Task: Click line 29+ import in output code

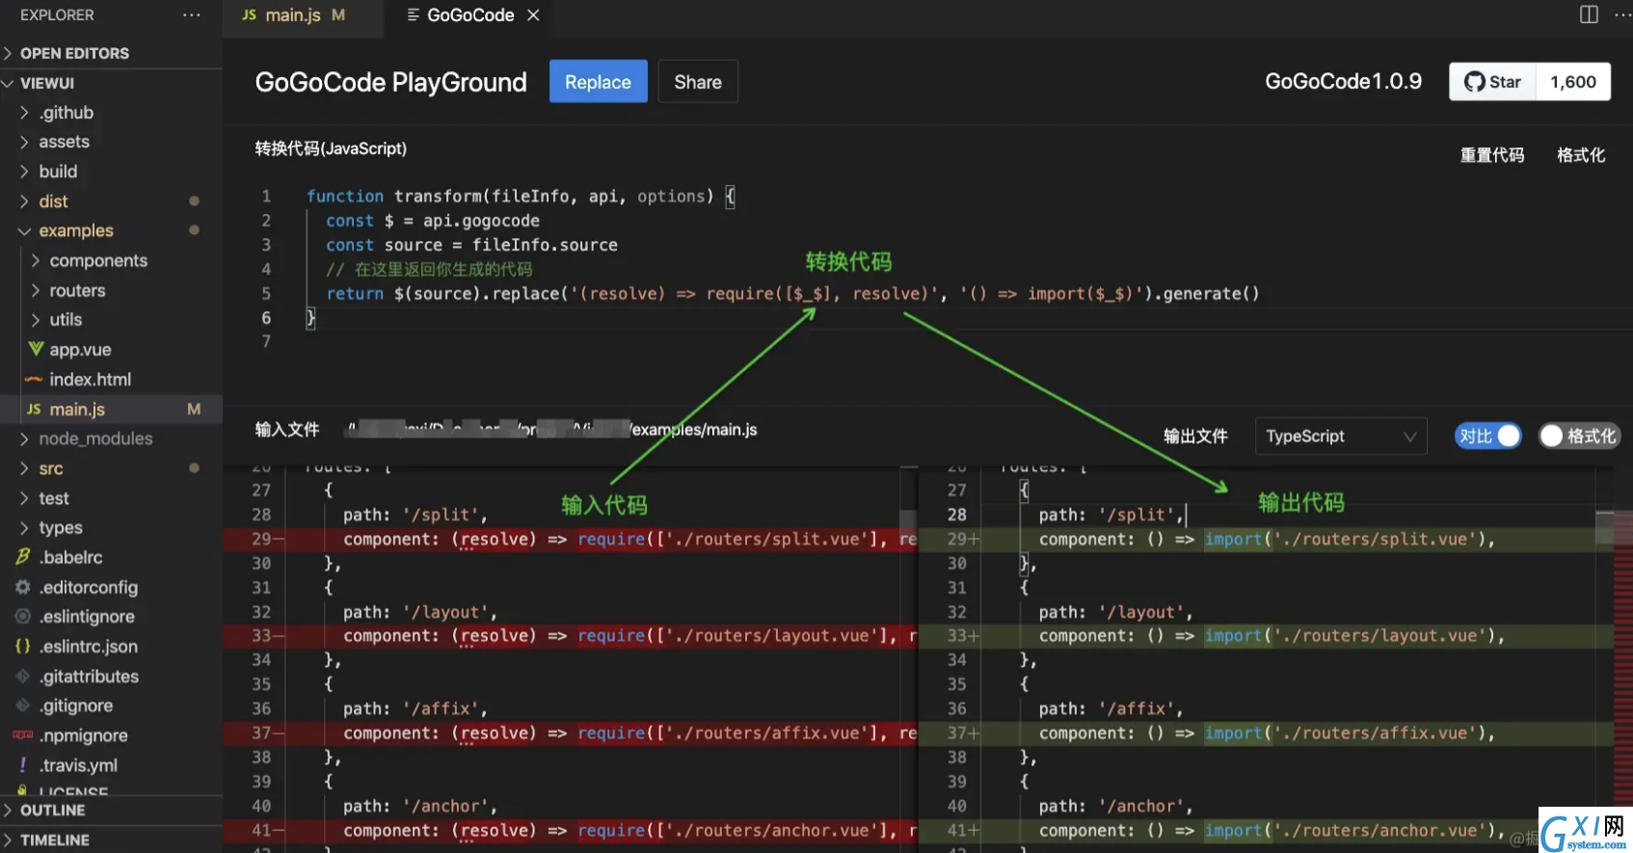Action: tap(1232, 540)
